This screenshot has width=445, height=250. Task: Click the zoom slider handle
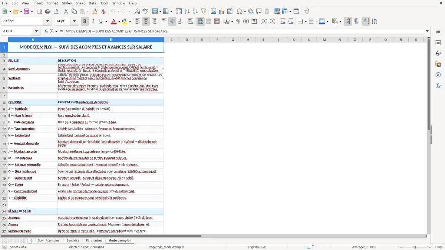[x=415, y=247]
